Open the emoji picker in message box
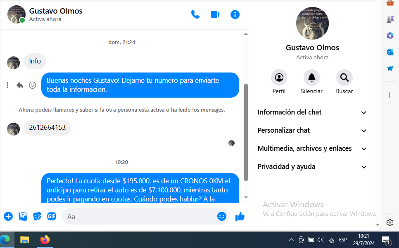Screen dimensions: 399x248 [x=222, y=216]
